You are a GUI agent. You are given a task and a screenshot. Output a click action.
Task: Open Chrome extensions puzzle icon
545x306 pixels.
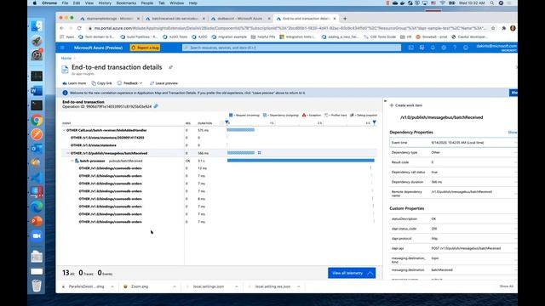click(x=503, y=28)
